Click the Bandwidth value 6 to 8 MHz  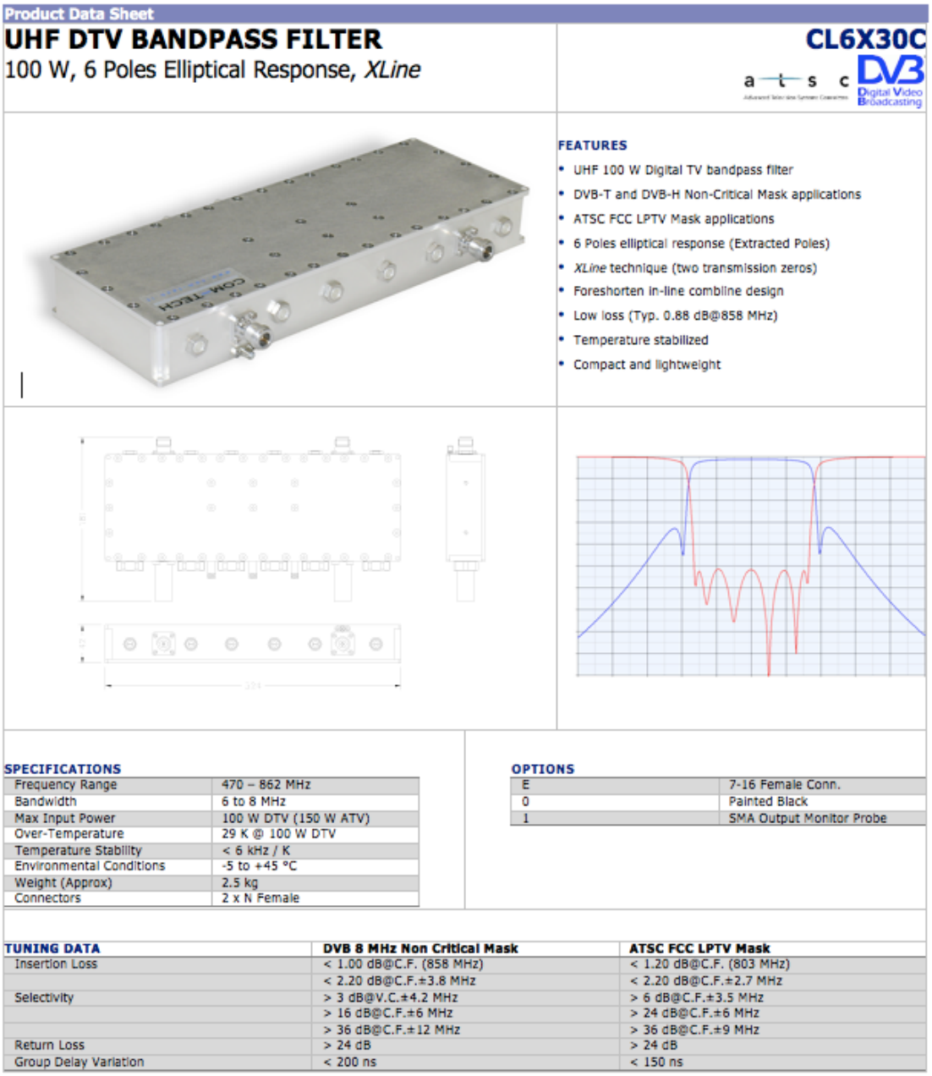tap(254, 801)
